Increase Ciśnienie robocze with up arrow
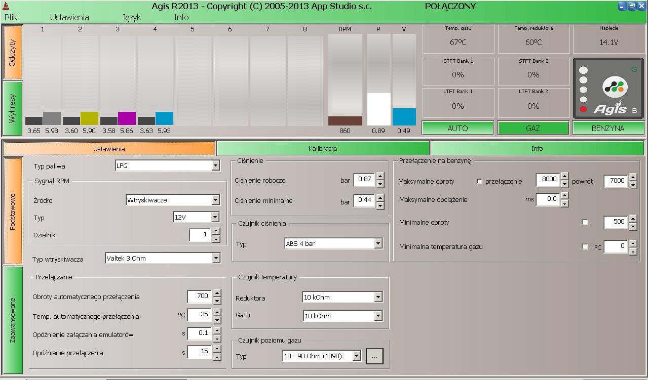The height and width of the screenshot is (380, 648). point(380,176)
